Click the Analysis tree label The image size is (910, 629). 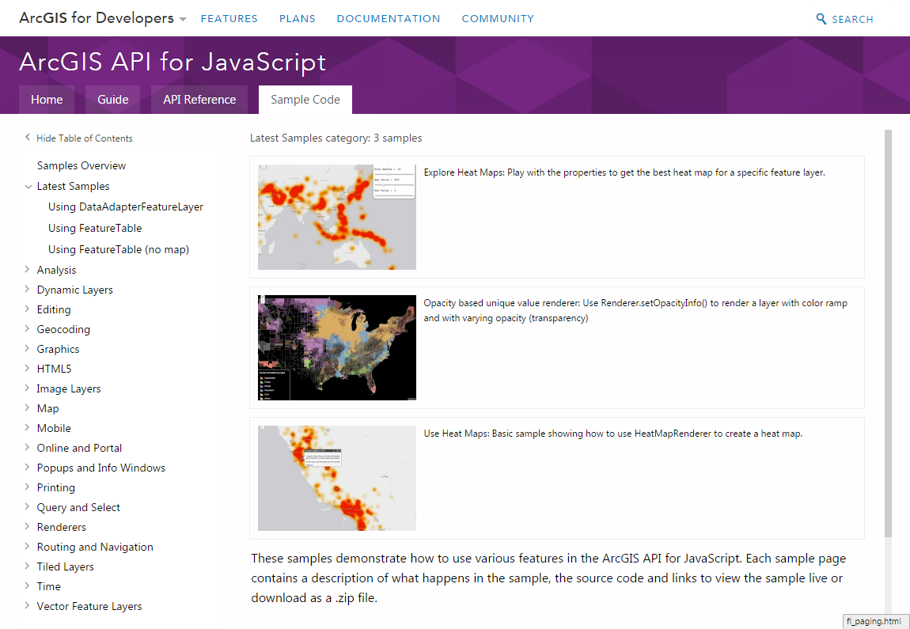56,270
